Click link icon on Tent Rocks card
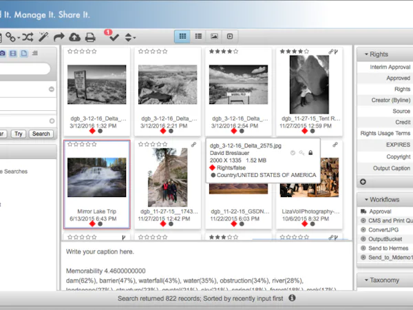This screenshot has height=310, width=413. click(331, 52)
